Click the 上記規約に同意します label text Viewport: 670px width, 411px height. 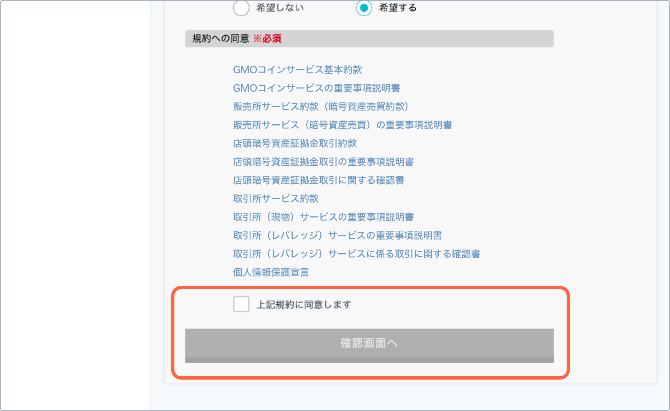[304, 305]
